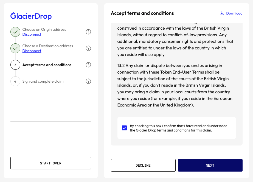Click the green checkmark for Origin address step
The height and width of the screenshot is (182, 253).
click(15, 32)
